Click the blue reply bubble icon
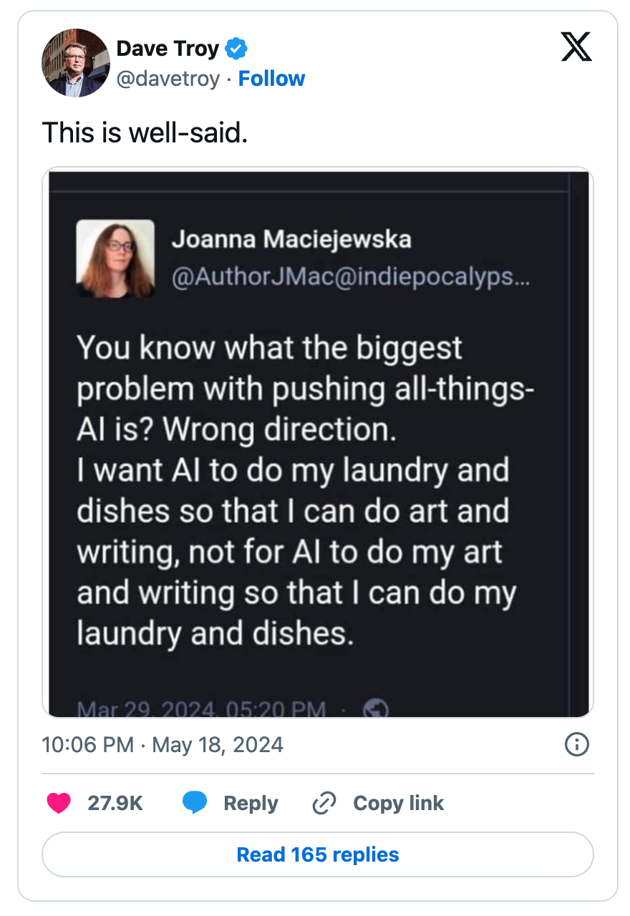Viewport: 630px width, 916px height. [x=195, y=803]
